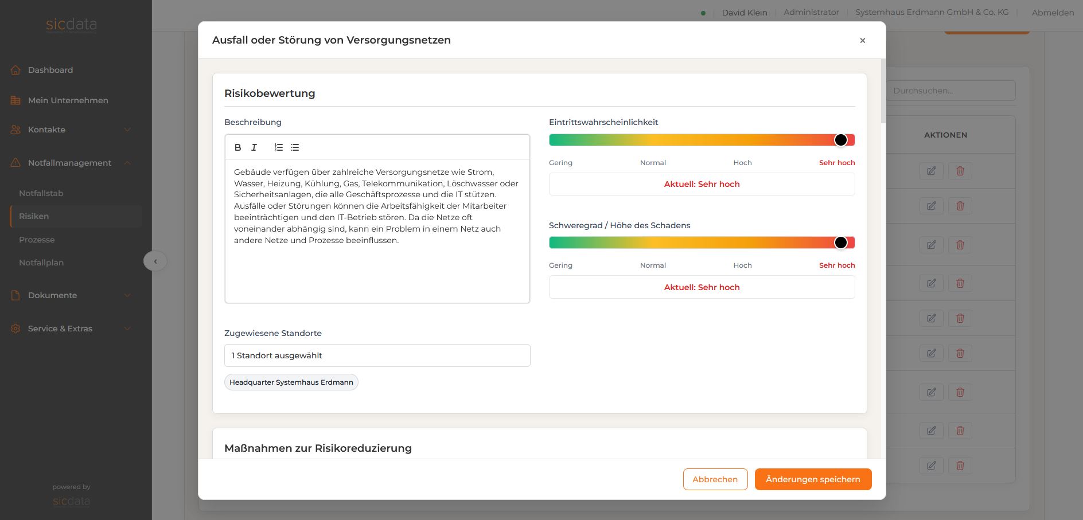
Task: Open Service & Extras via gear icon
Action: [15, 328]
